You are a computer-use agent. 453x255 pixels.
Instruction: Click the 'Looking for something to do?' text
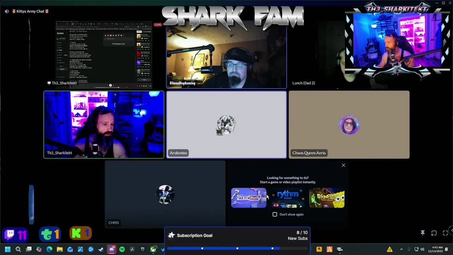click(x=288, y=178)
